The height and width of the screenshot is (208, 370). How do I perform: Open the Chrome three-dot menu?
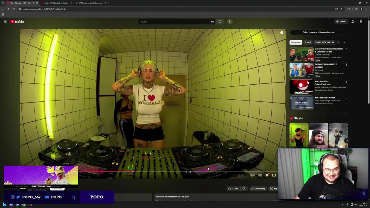coord(367,9)
